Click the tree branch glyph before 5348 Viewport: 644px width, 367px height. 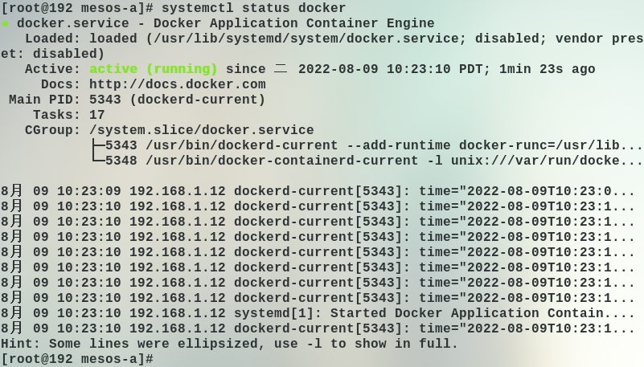click(98, 160)
